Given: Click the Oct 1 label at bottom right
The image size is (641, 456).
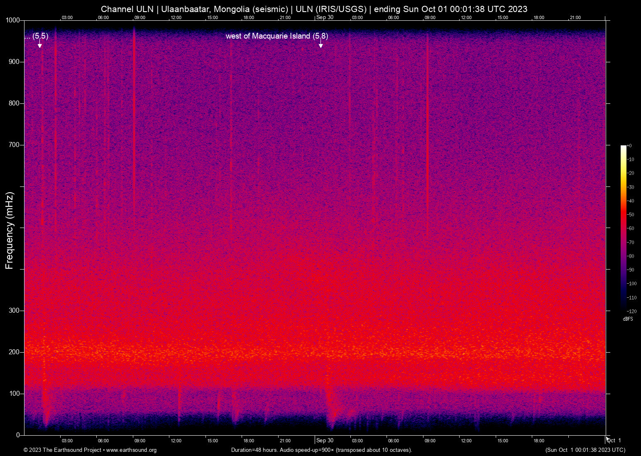Looking at the screenshot, I should (614, 440).
